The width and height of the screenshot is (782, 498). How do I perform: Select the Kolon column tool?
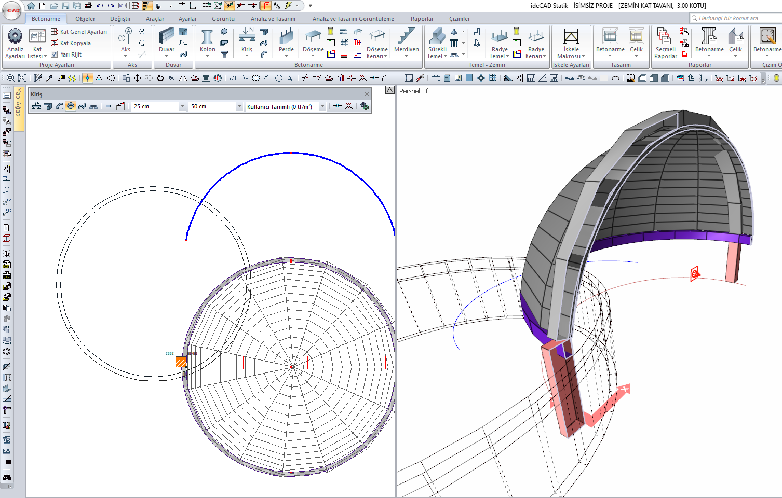(207, 43)
